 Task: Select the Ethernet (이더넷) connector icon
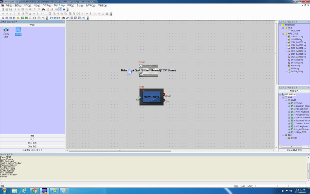(x=18, y=30)
